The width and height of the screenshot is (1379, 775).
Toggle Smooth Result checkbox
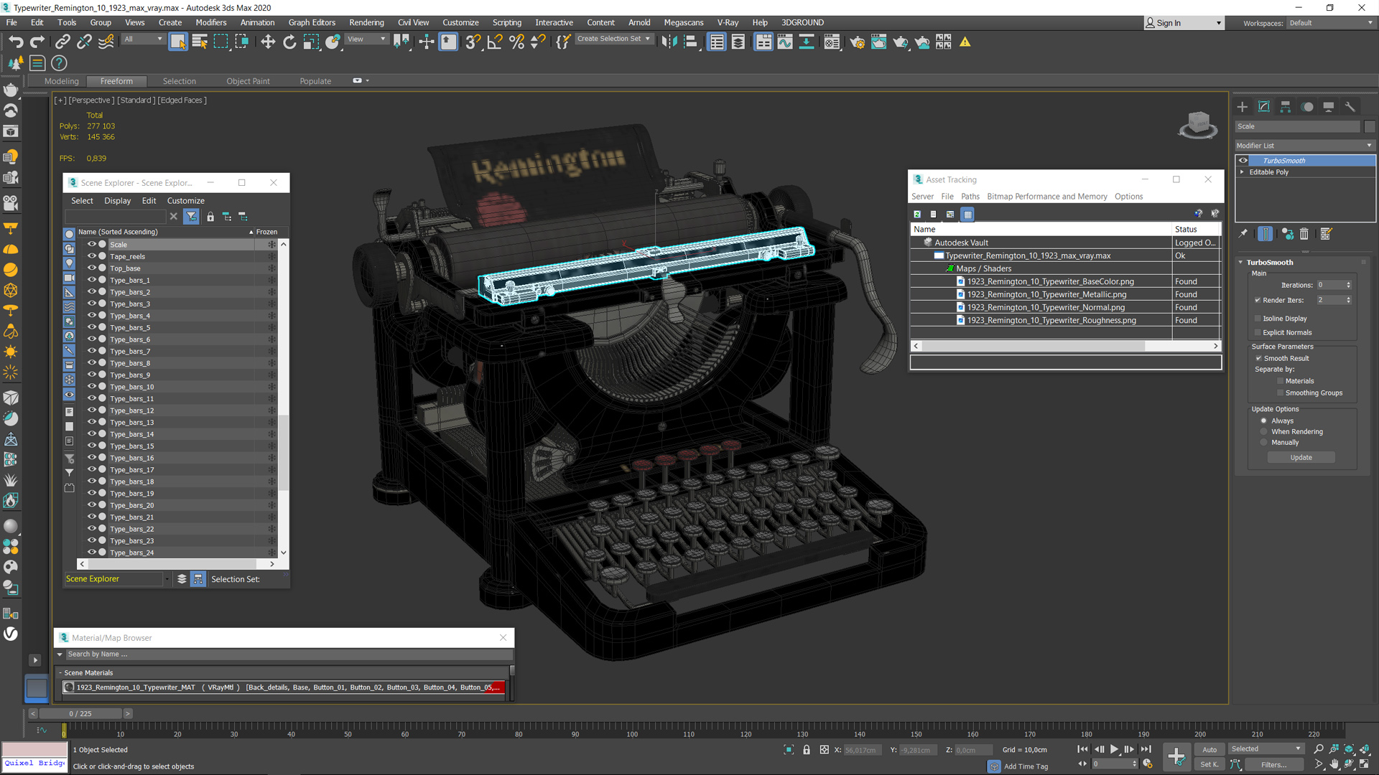click(x=1259, y=358)
